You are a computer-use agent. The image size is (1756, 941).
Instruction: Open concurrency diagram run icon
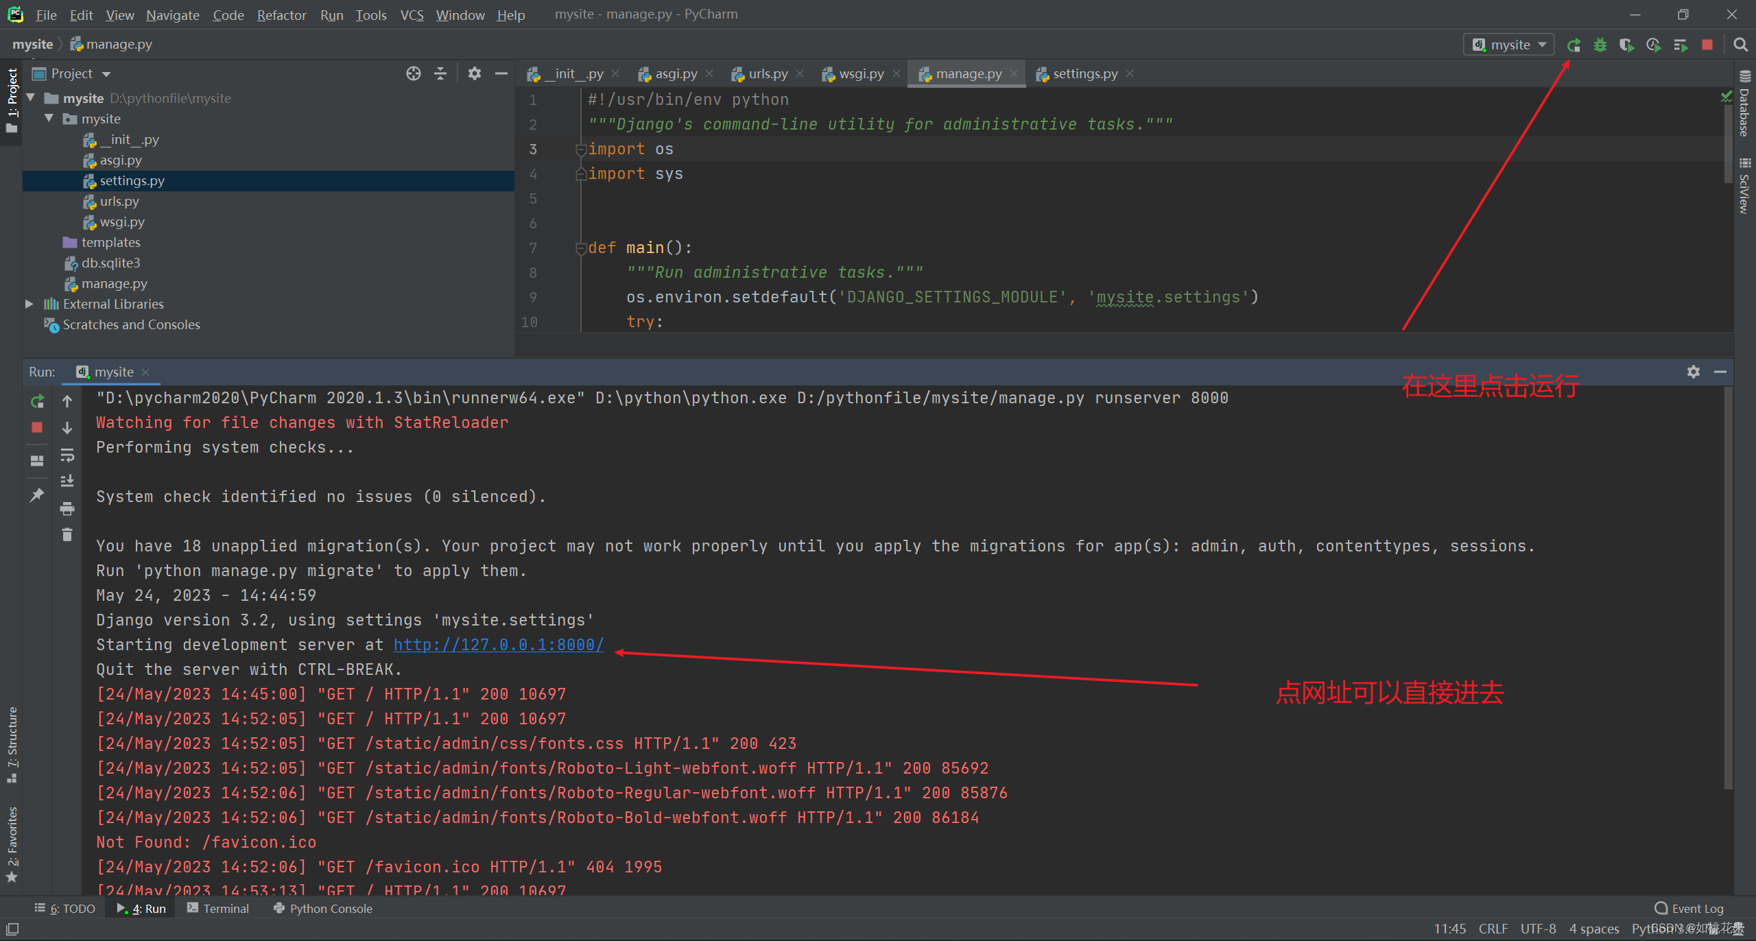(x=1681, y=45)
